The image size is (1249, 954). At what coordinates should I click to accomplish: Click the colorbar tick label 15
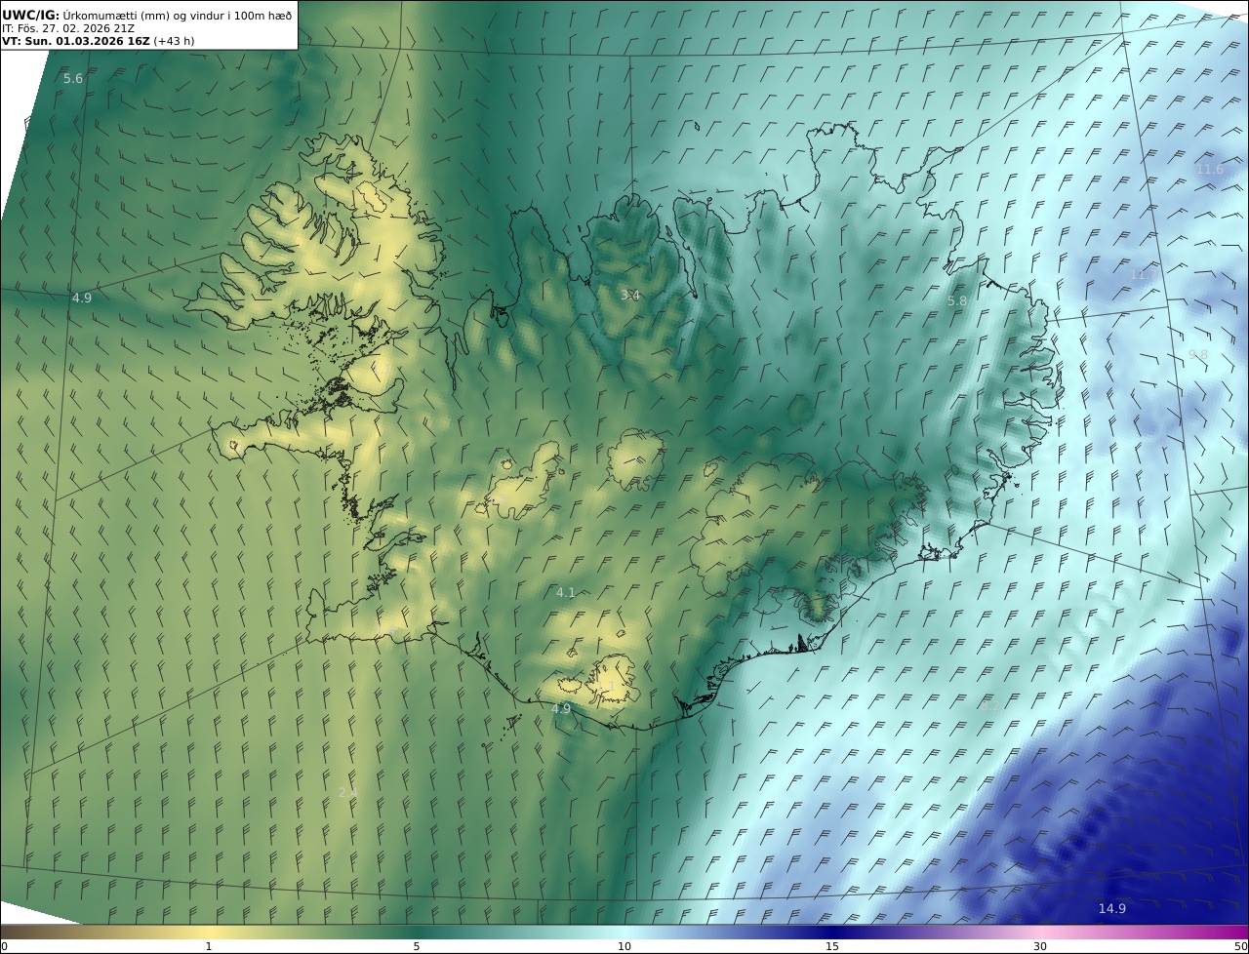(832, 946)
